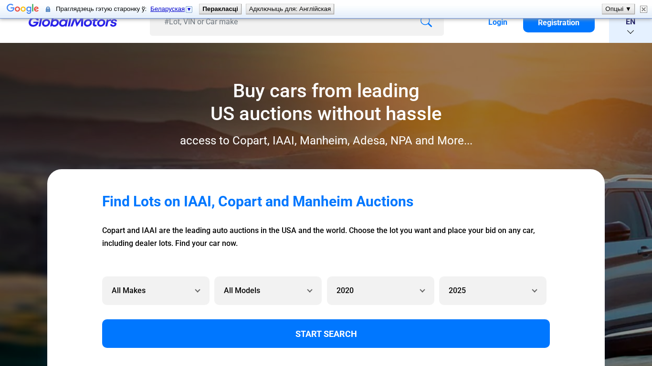This screenshot has height=366, width=652.
Task: Open the Беларуская language dropdown arrow
Action: point(189,9)
